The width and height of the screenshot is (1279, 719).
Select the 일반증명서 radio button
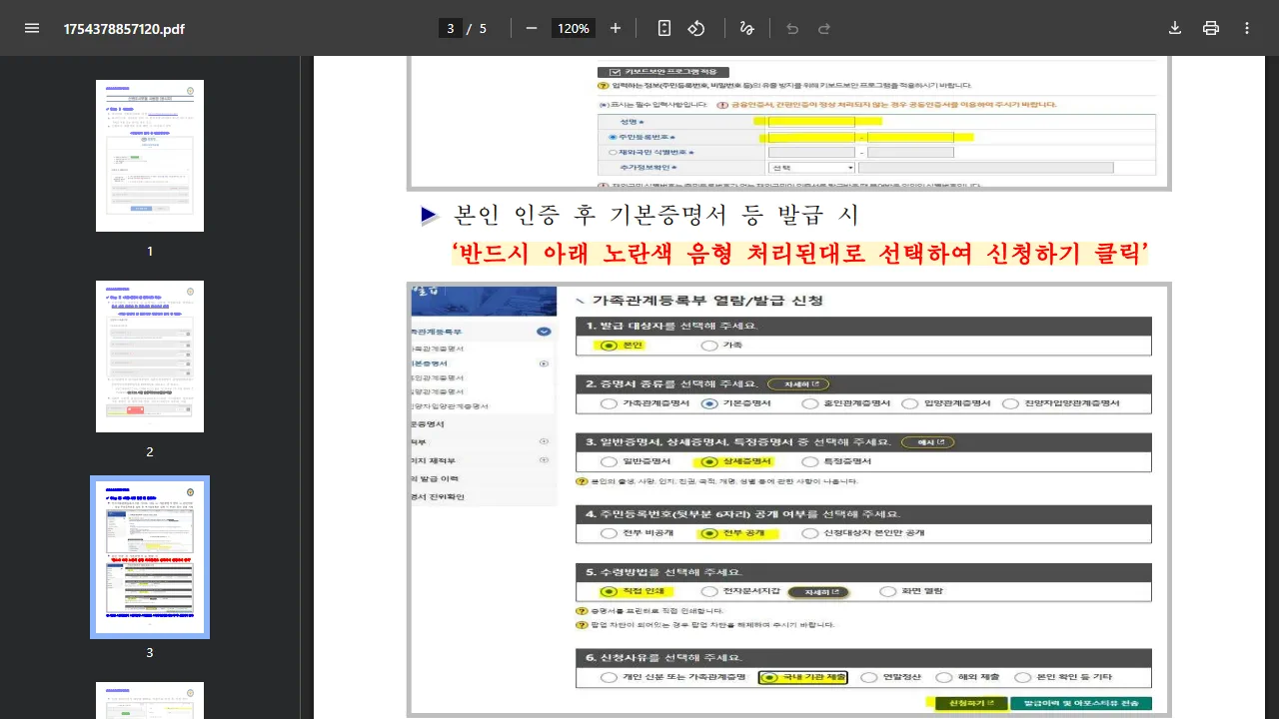click(x=609, y=461)
